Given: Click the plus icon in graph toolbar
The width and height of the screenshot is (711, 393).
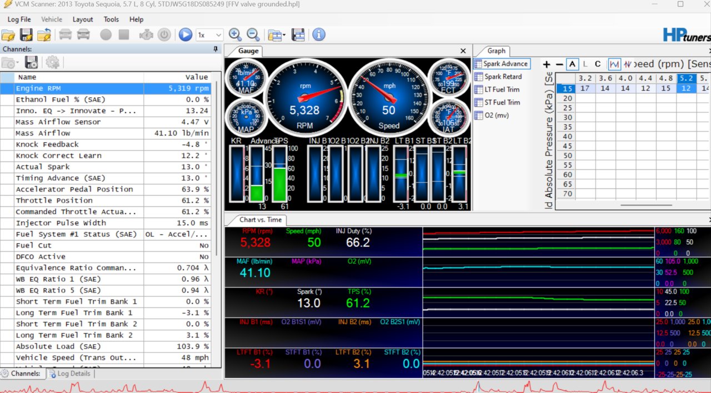Looking at the screenshot, I should point(547,64).
